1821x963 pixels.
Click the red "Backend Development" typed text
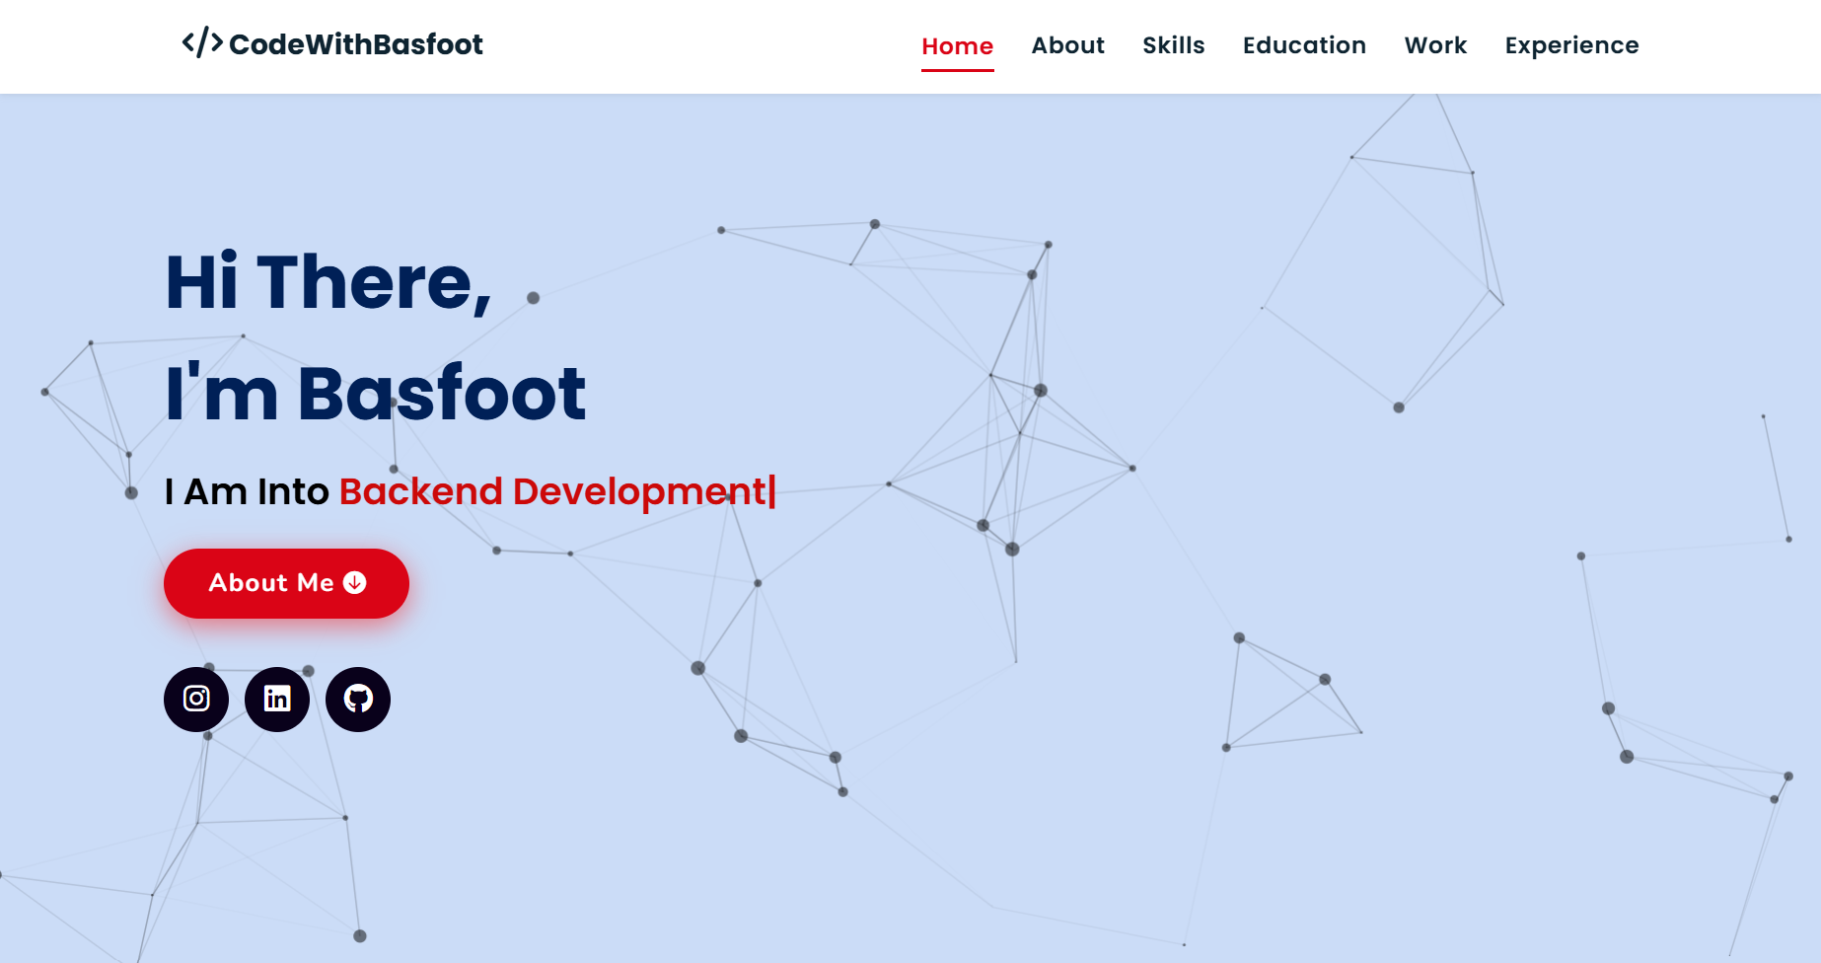pyautogui.click(x=552, y=491)
